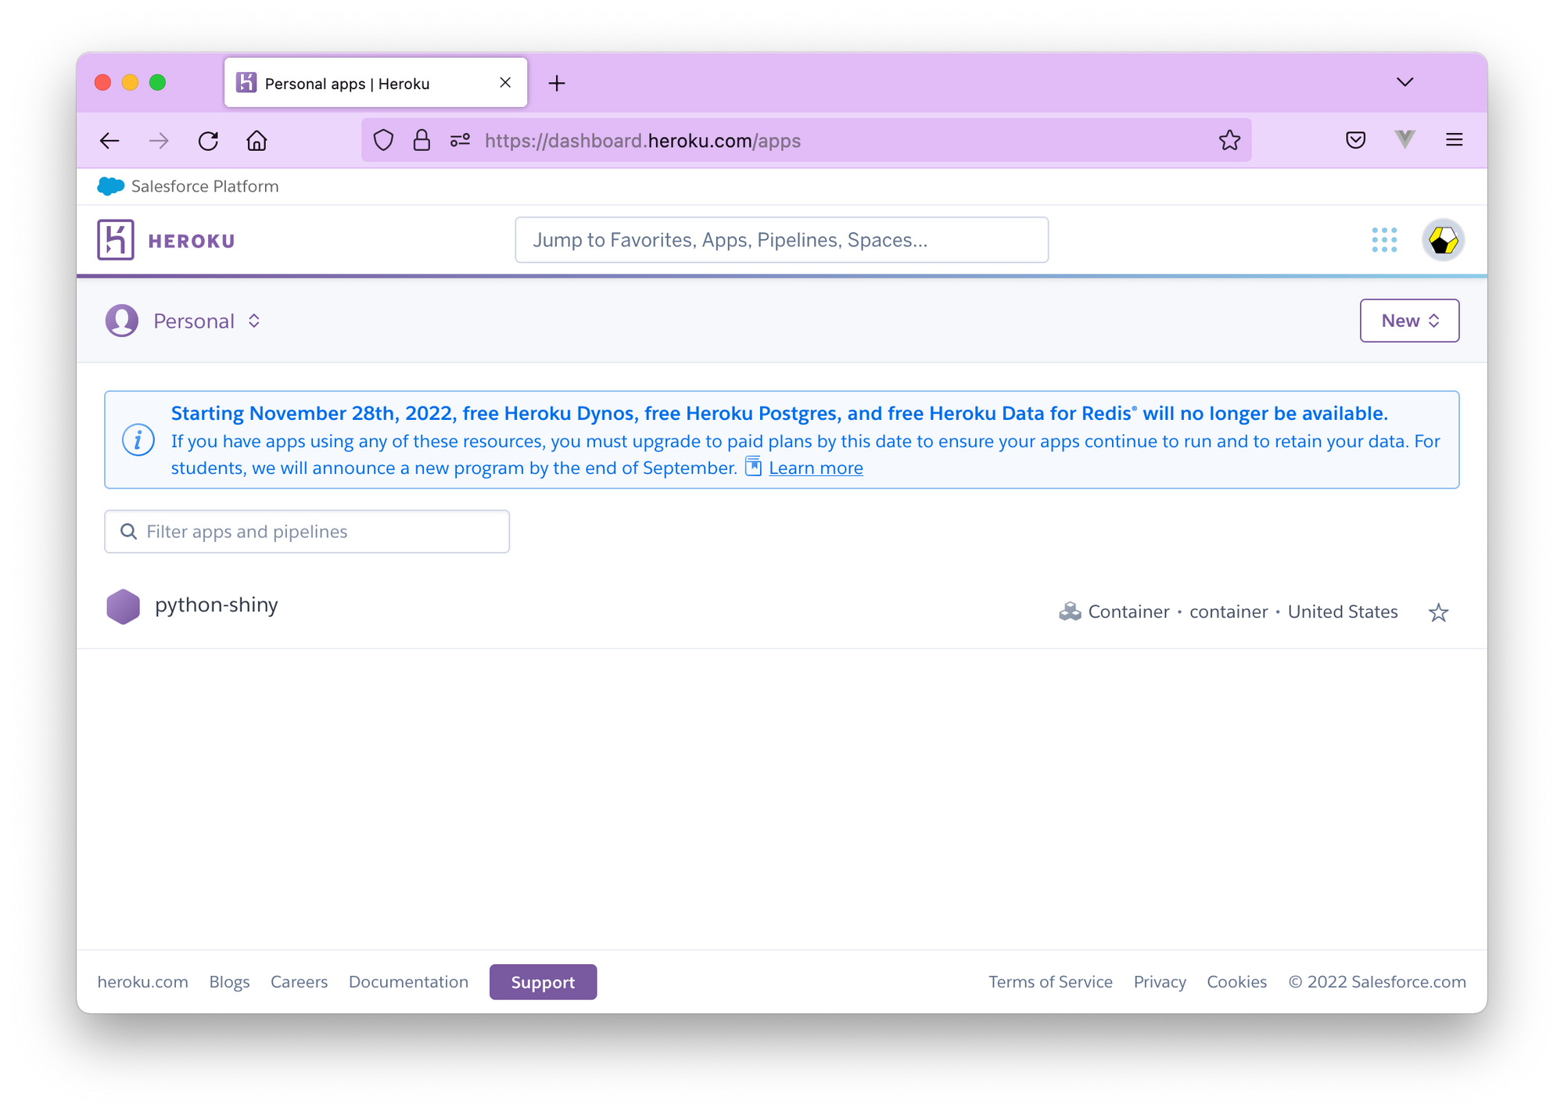
Task: Open Terms of Service link
Action: coord(1050,982)
